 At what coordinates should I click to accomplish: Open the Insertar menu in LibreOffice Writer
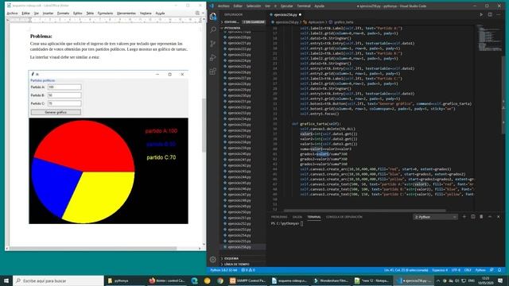(48, 13)
